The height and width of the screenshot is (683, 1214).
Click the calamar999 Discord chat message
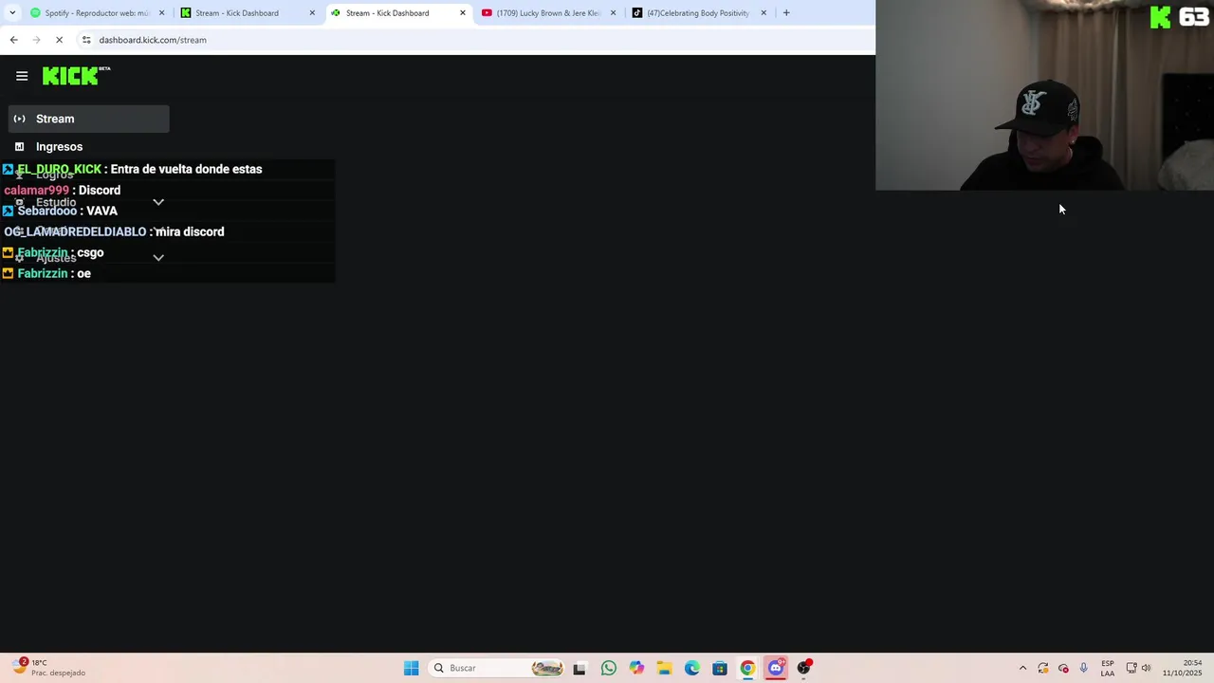[x=63, y=190]
